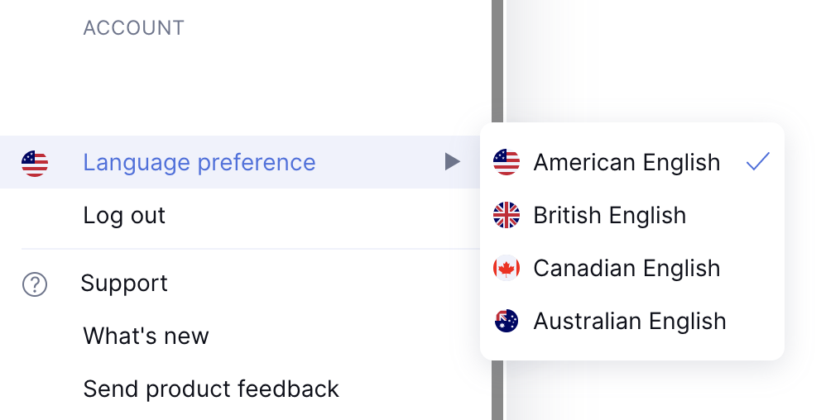Viewport: 821px width, 420px height.
Task: Click the question mark Support icon
Action: (x=35, y=285)
